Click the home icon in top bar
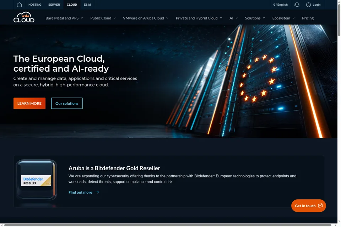 click(19, 5)
